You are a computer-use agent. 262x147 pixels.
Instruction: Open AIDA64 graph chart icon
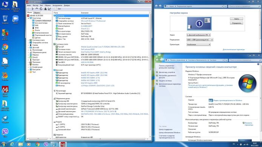click(49, 9)
